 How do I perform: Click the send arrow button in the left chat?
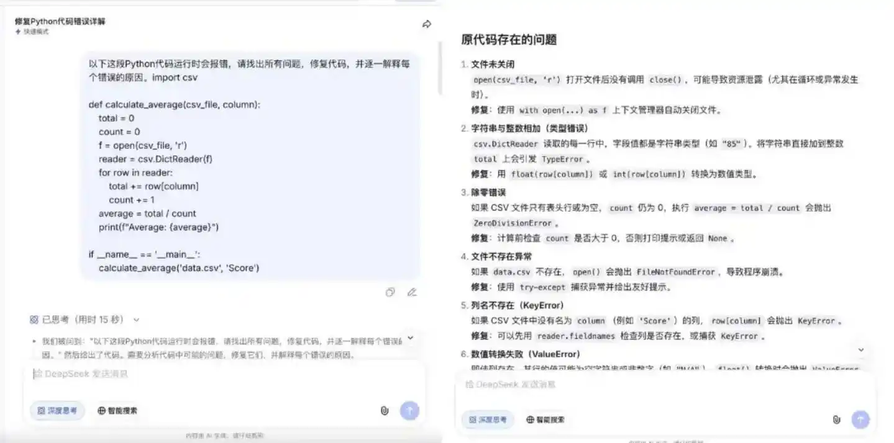[x=409, y=411]
